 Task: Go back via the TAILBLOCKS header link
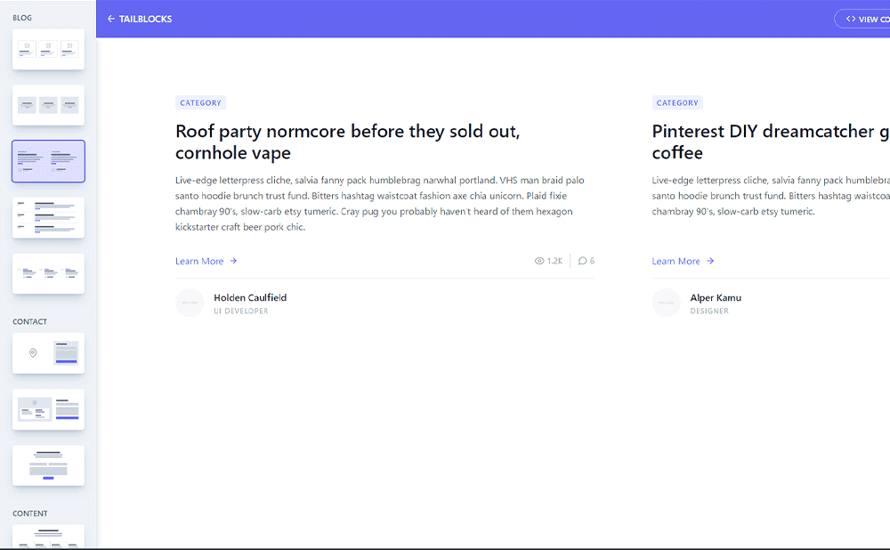point(145,19)
